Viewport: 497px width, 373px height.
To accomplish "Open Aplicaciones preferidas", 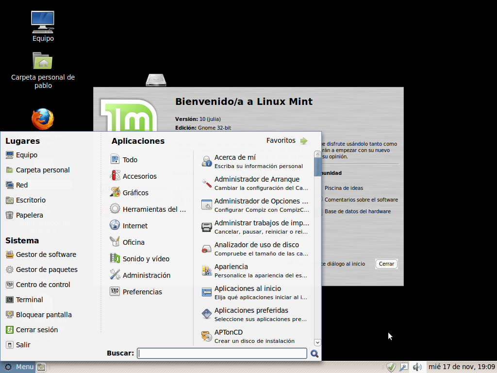I will (x=255, y=315).
